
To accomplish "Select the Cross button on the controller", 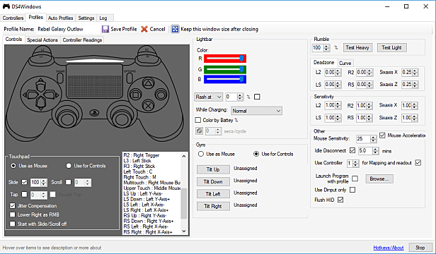I will (149, 106).
